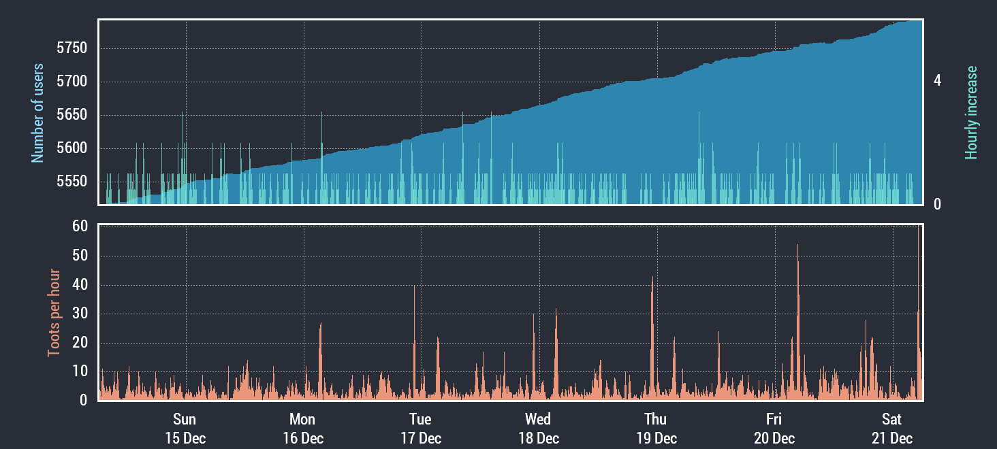This screenshot has width=997, height=449.
Task: Select the Thu 19 Dec date label
Action: pyautogui.click(x=656, y=429)
